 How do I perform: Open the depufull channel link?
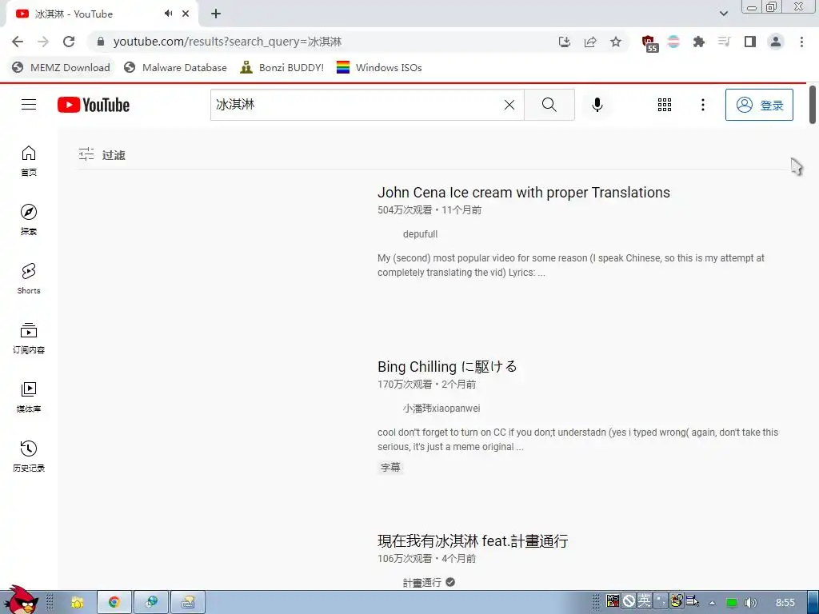(x=420, y=234)
